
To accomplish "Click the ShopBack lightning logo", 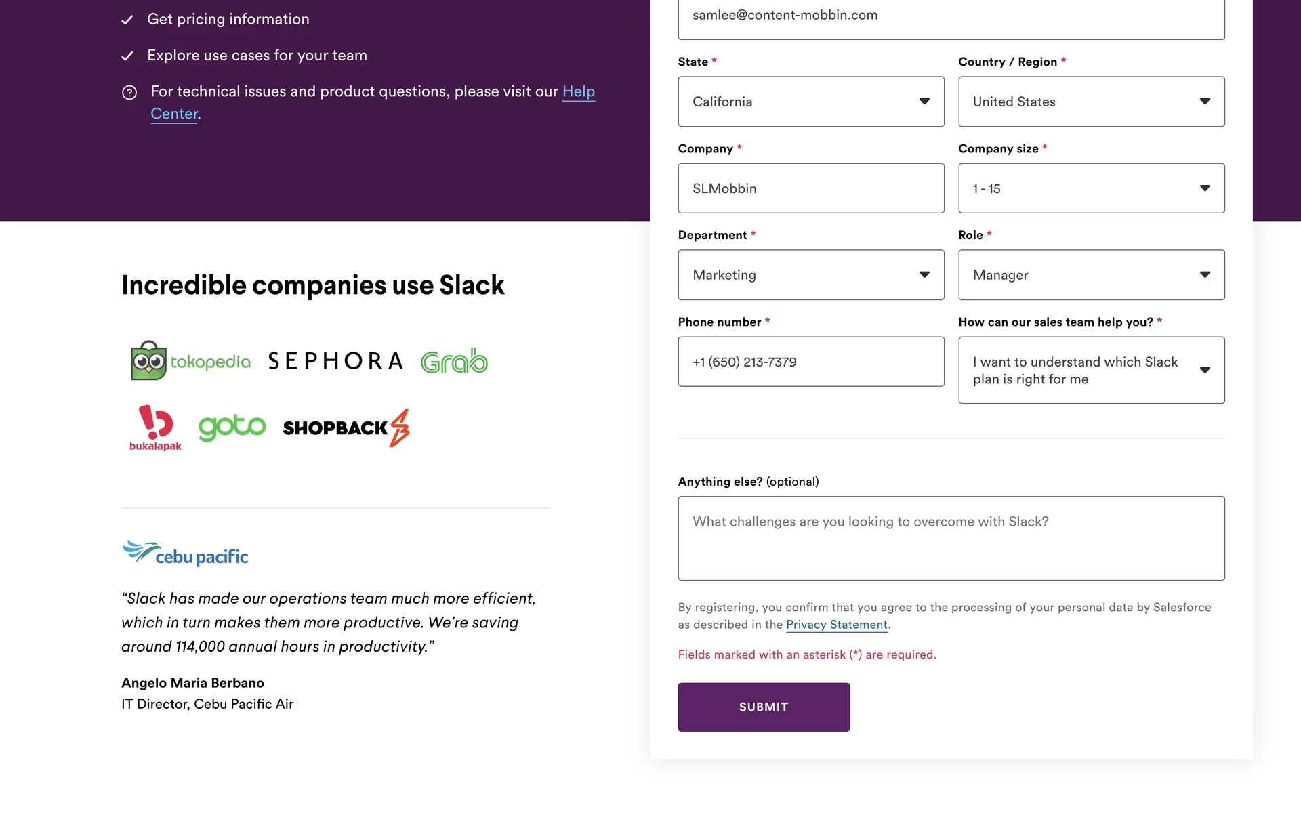I will 346,428.
